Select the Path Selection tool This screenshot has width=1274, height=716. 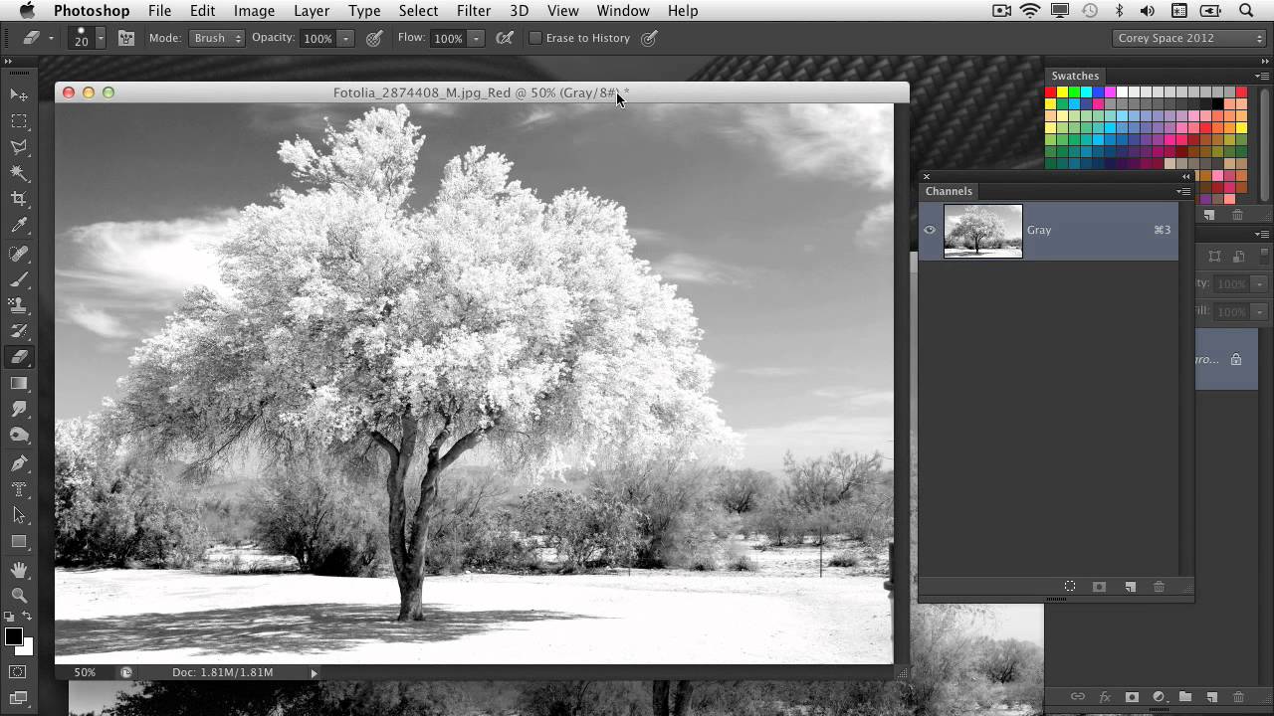coord(19,515)
